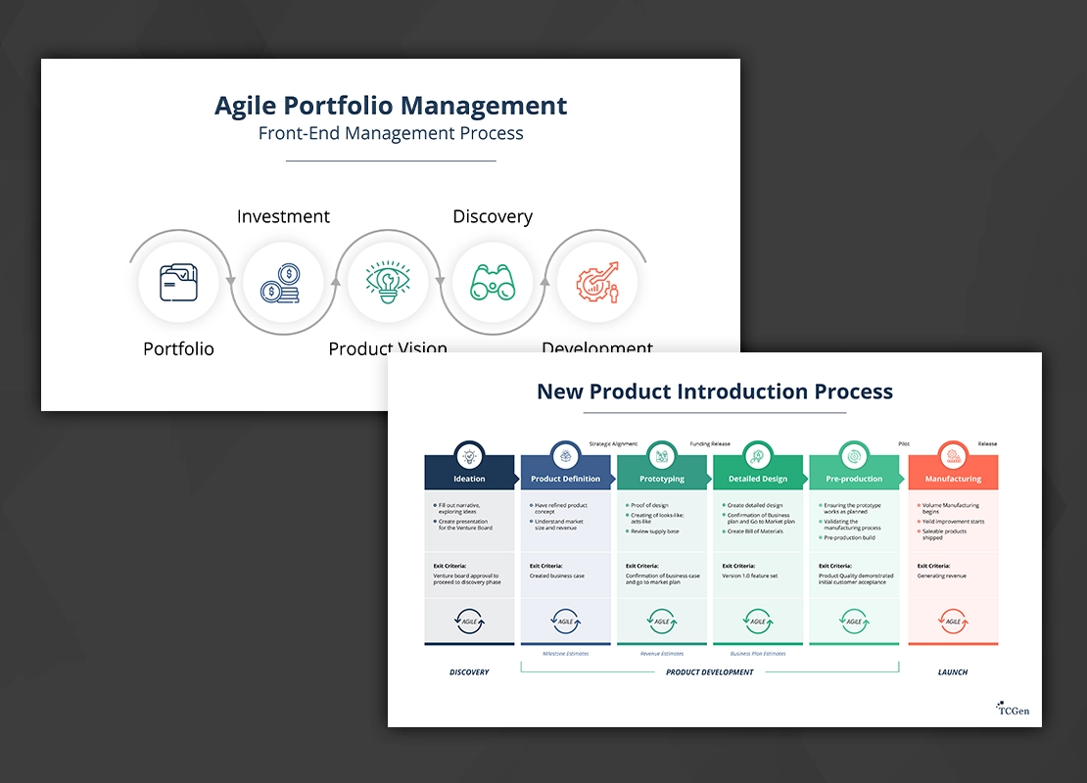Click the TCGen logo

(1013, 707)
